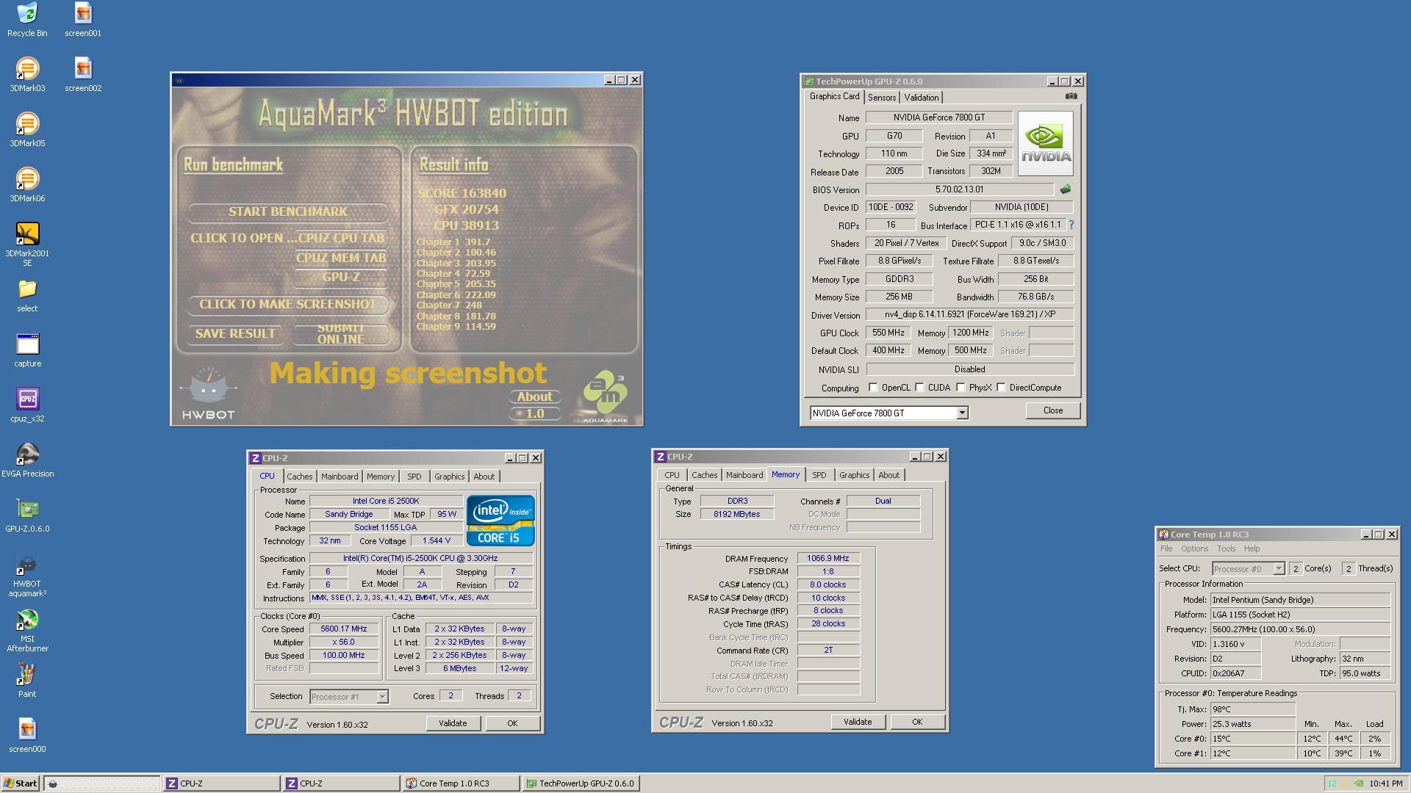Click the Intel Core i5 logo in CPU-Z

click(x=500, y=521)
